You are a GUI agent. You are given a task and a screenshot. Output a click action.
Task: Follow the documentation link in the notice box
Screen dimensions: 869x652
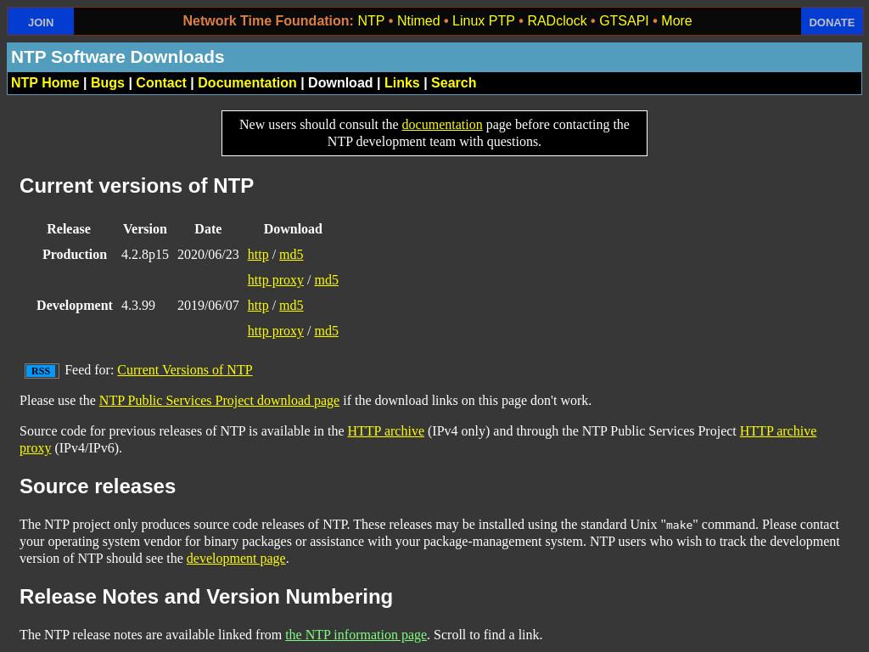tap(441, 125)
